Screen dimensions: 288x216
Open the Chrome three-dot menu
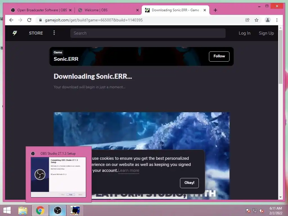coord(277,20)
